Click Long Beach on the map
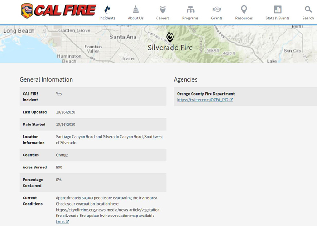Image resolution: width=317 pixels, height=226 pixels. [19, 31]
